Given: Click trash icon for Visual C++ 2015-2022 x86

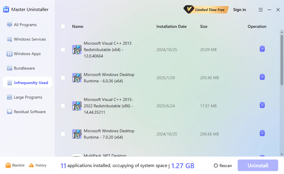Looking at the screenshot, I should tap(262, 105).
